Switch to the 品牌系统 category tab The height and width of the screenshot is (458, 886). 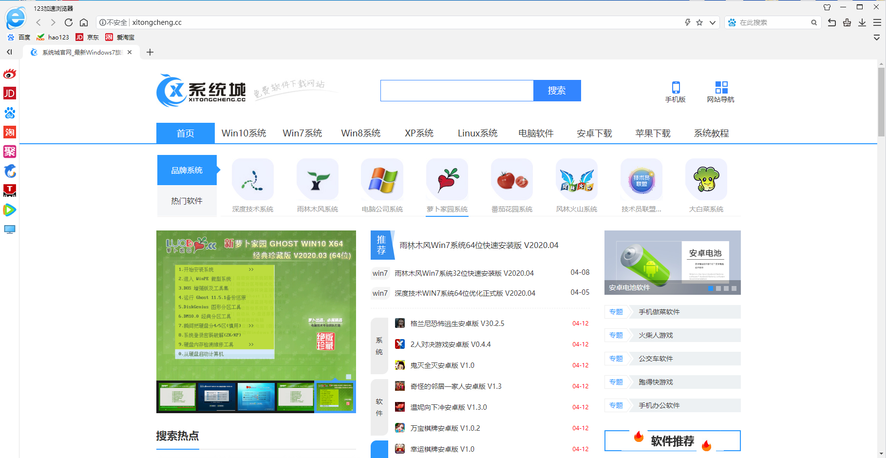187,170
